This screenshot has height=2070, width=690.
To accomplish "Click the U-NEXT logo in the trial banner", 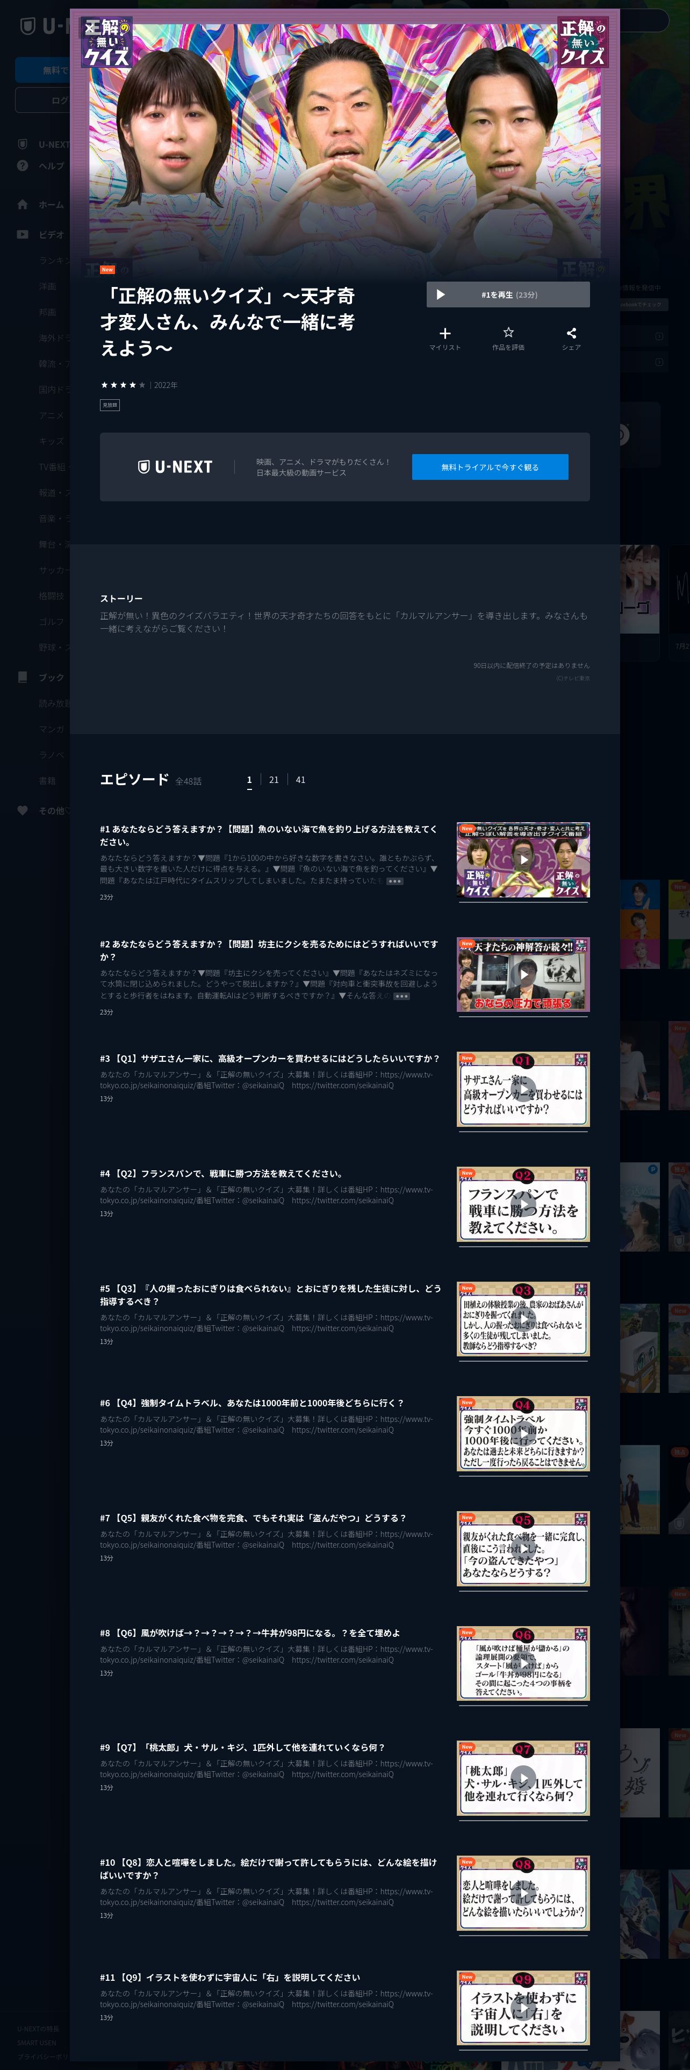I will (x=175, y=467).
